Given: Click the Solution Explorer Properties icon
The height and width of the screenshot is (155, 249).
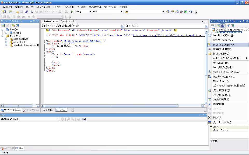Looking at the screenshot, I should point(213,26).
